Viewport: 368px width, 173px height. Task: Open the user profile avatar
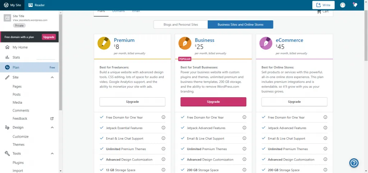(x=342, y=5)
